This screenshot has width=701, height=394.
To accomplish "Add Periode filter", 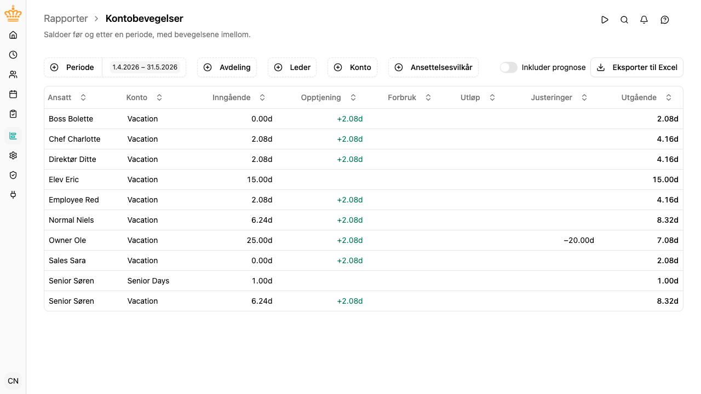I will pos(73,67).
